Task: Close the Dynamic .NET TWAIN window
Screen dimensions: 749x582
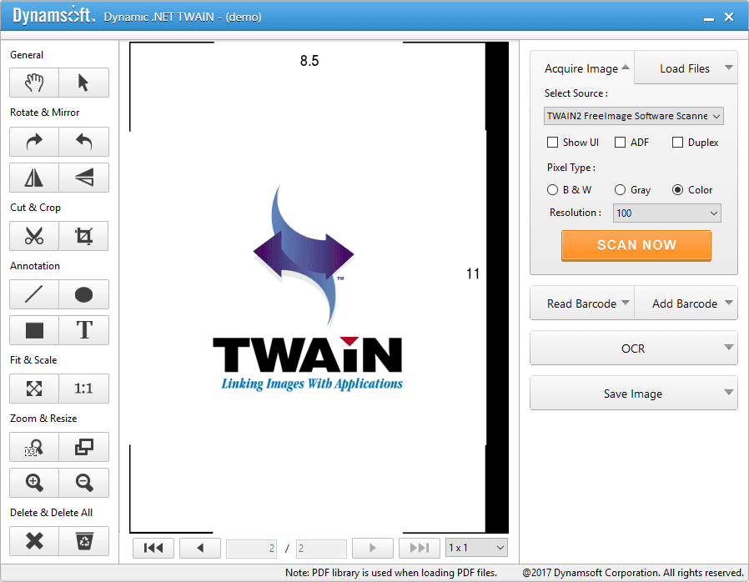Action: click(729, 18)
